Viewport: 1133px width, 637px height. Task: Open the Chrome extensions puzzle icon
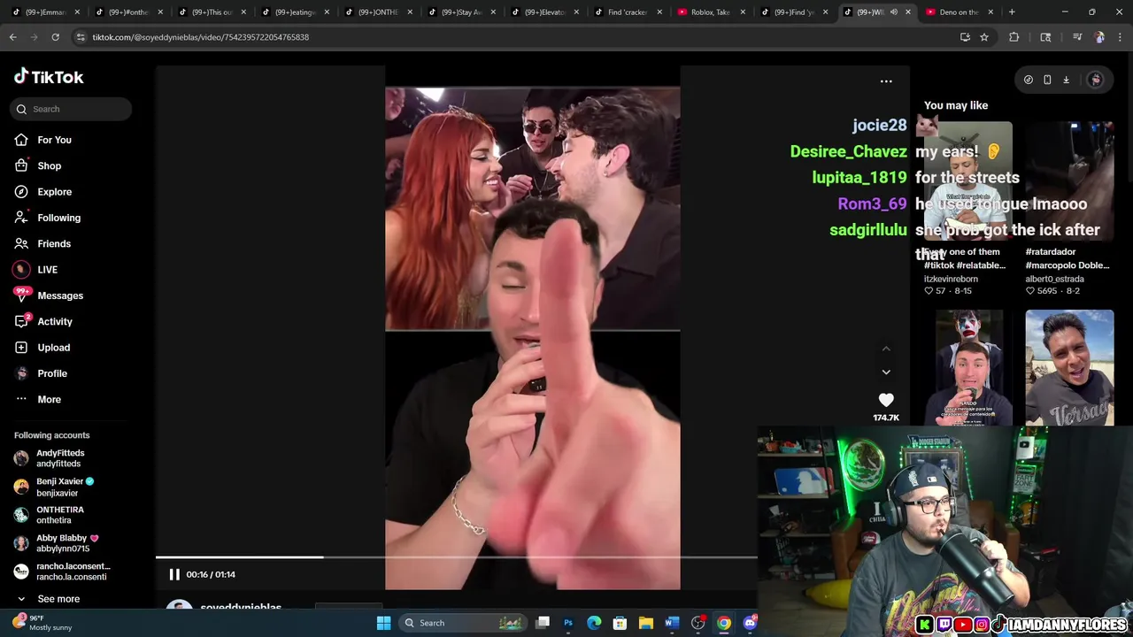(x=1014, y=37)
